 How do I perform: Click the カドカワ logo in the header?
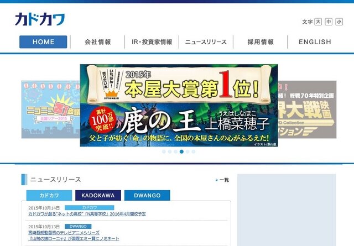pyautogui.click(x=40, y=19)
